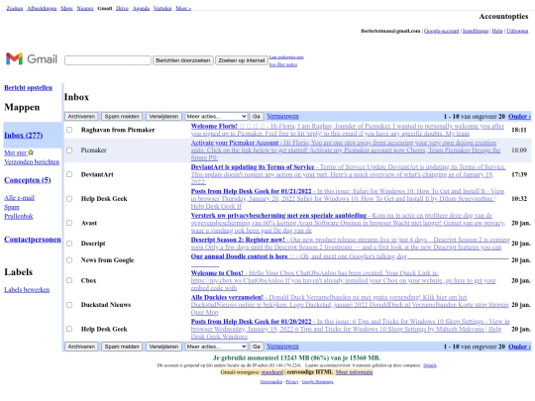Go to older messages via bottom 'Ouder ›'
Screen dimensions: 535x401
[x=519, y=347]
